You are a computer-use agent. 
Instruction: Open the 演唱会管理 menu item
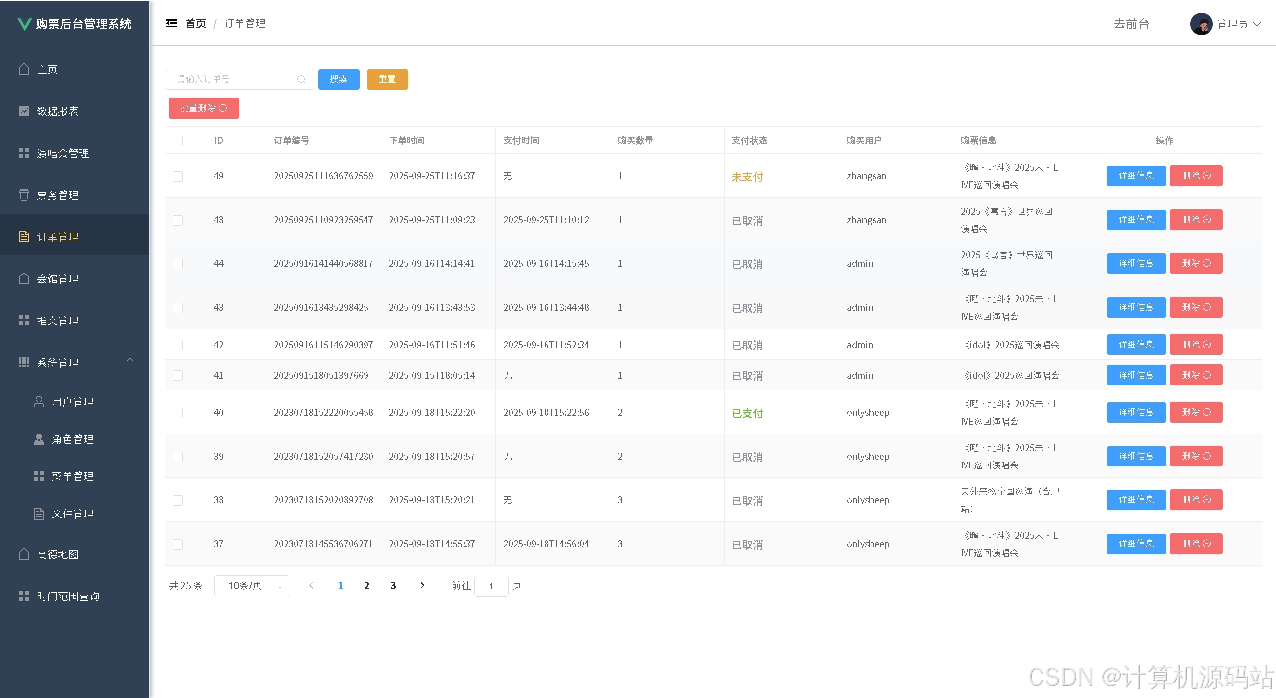click(75, 153)
